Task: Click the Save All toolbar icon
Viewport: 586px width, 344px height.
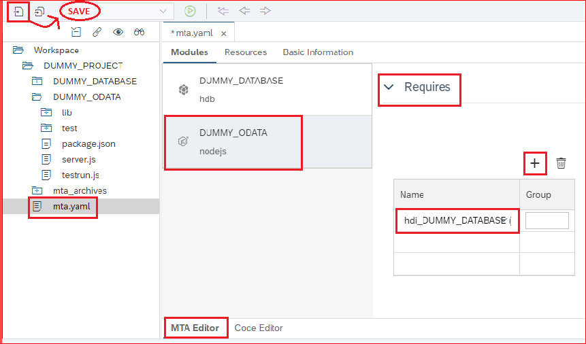Action: 39,12
